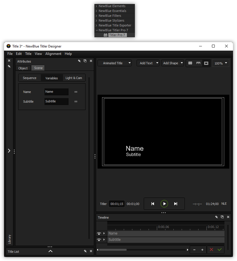Cancel changes with red X

(x=211, y=250)
